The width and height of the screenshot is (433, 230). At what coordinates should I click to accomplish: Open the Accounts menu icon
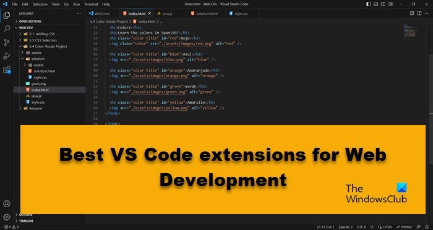coord(7,203)
